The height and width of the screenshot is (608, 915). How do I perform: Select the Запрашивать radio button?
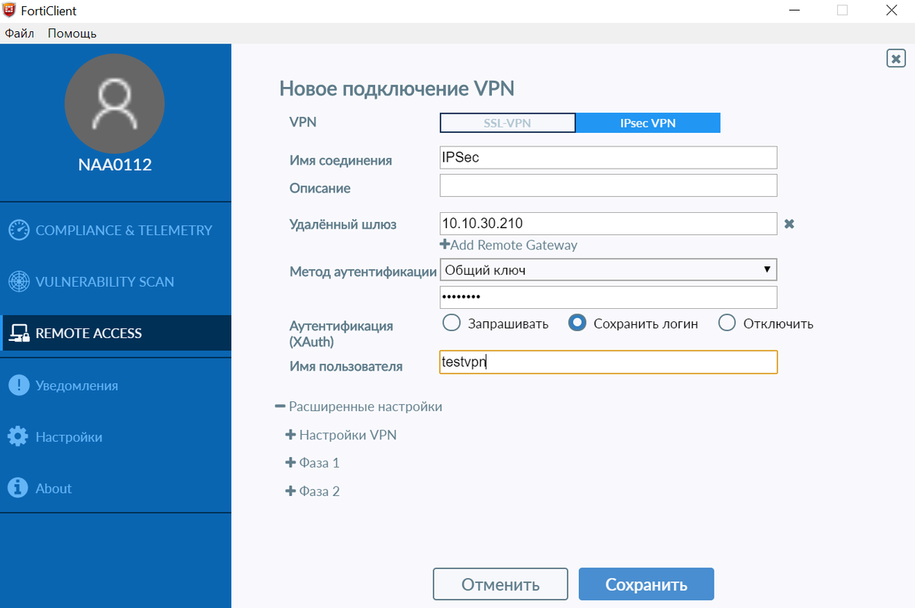[451, 323]
